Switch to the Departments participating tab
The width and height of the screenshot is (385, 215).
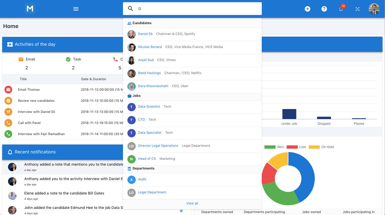click(x=264, y=212)
